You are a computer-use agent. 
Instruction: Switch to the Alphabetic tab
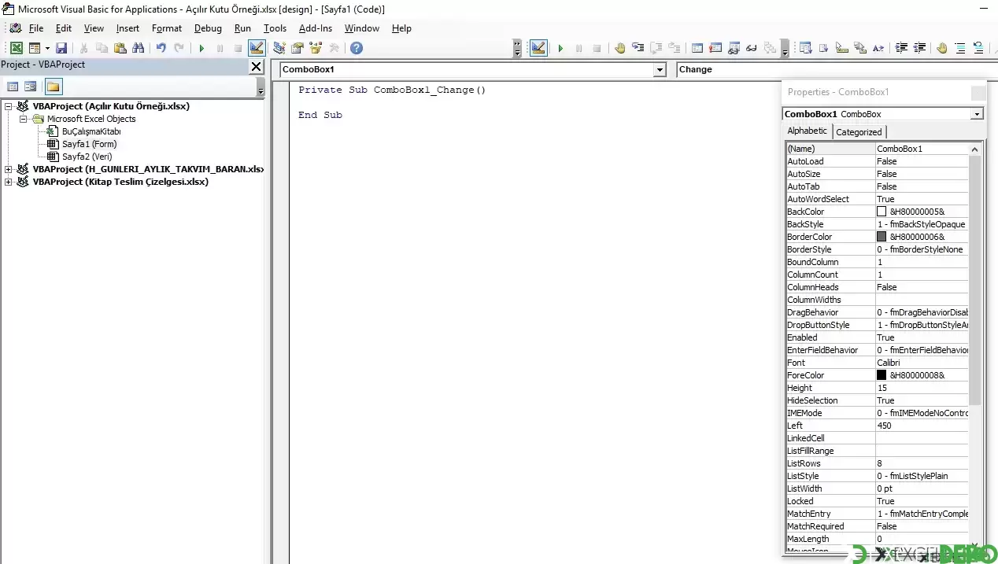(808, 131)
